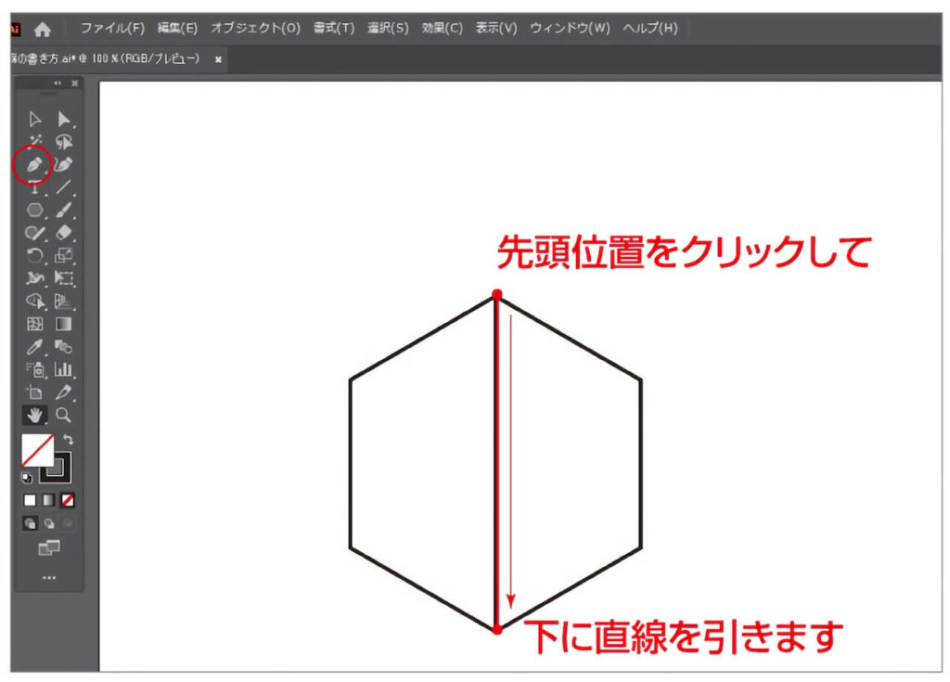
Task: Select the Line Segment tool
Action: point(64,187)
